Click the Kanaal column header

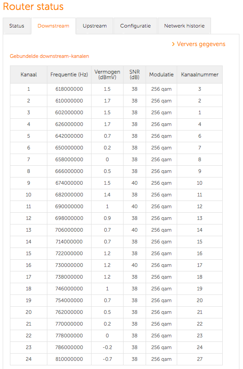click(x=29, y=75)
